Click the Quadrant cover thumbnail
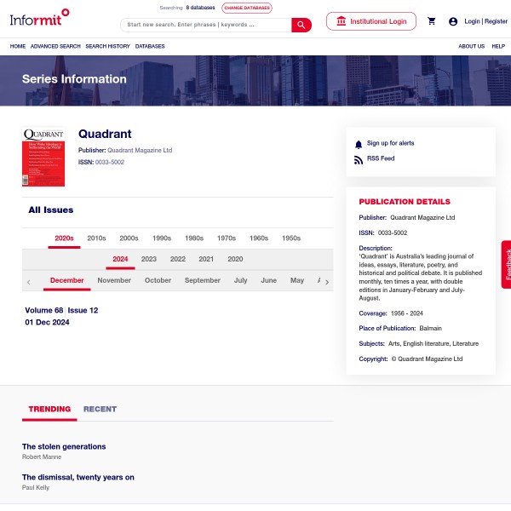 tap(43, 158)
